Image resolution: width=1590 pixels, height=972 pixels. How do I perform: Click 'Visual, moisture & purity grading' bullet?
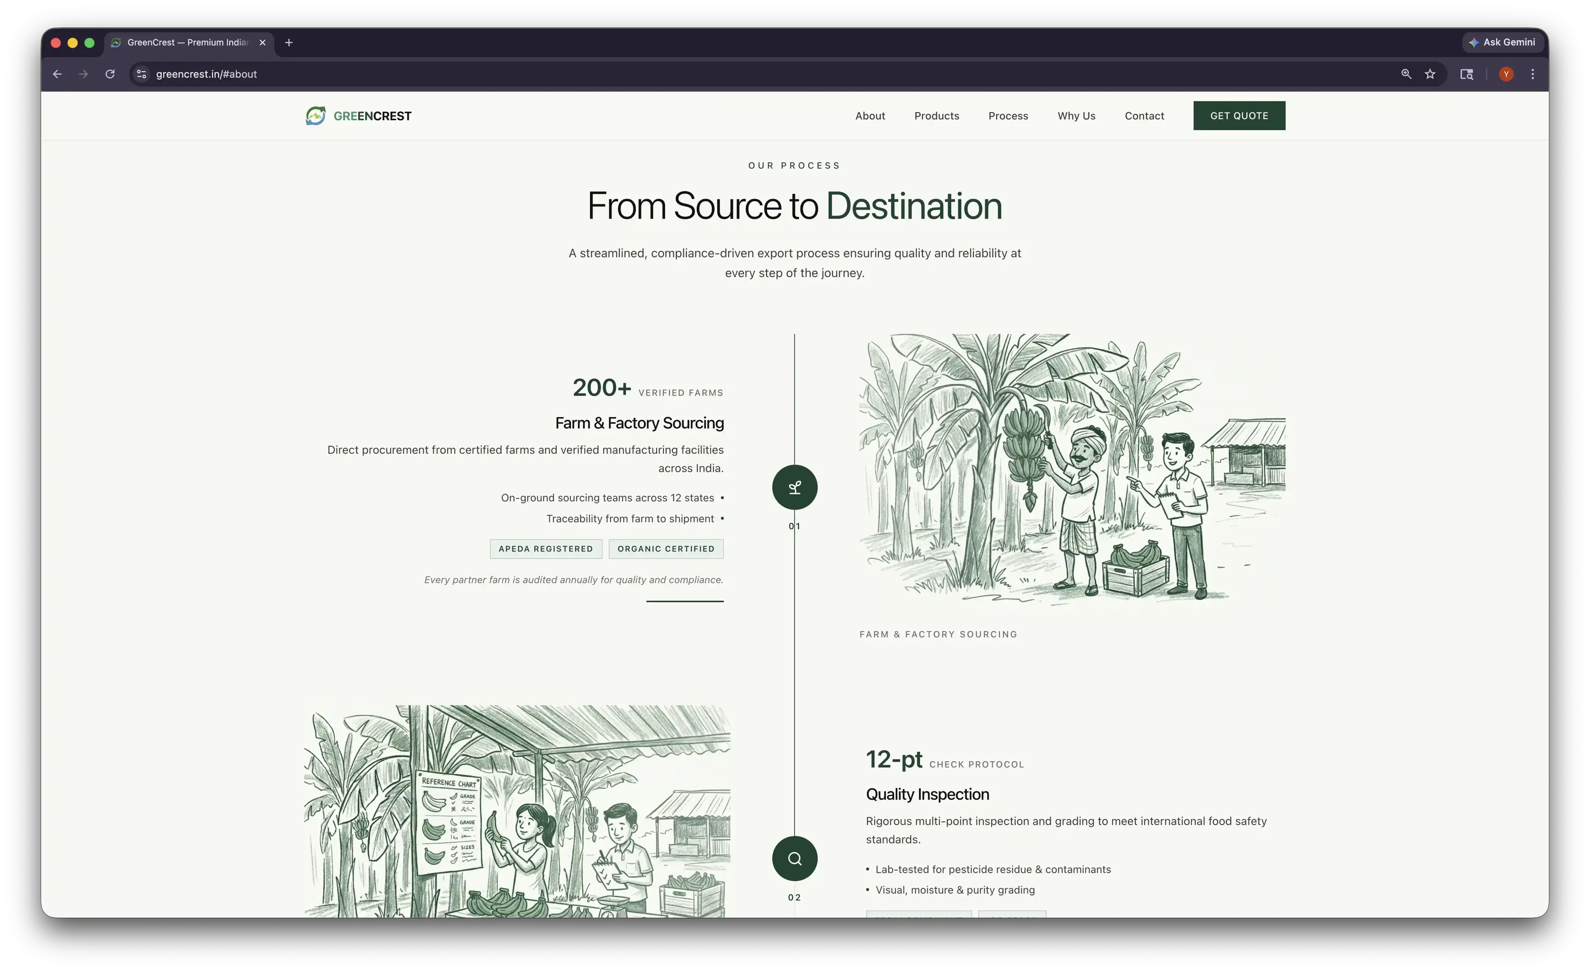coord(955,890)
